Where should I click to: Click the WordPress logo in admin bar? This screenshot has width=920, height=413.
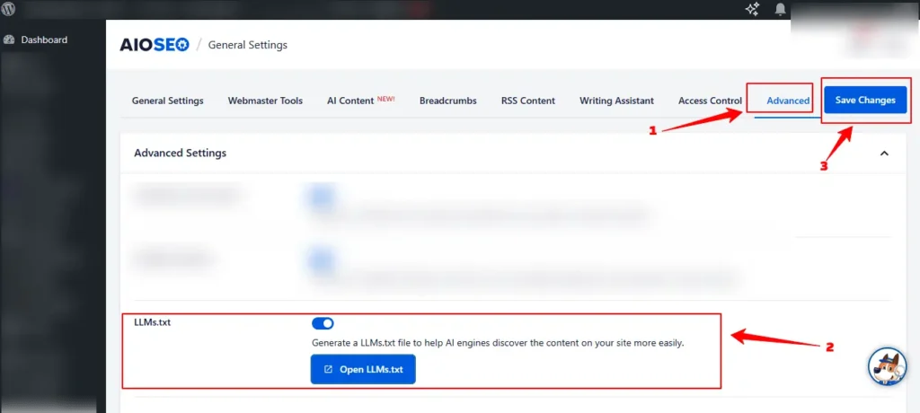9,9
